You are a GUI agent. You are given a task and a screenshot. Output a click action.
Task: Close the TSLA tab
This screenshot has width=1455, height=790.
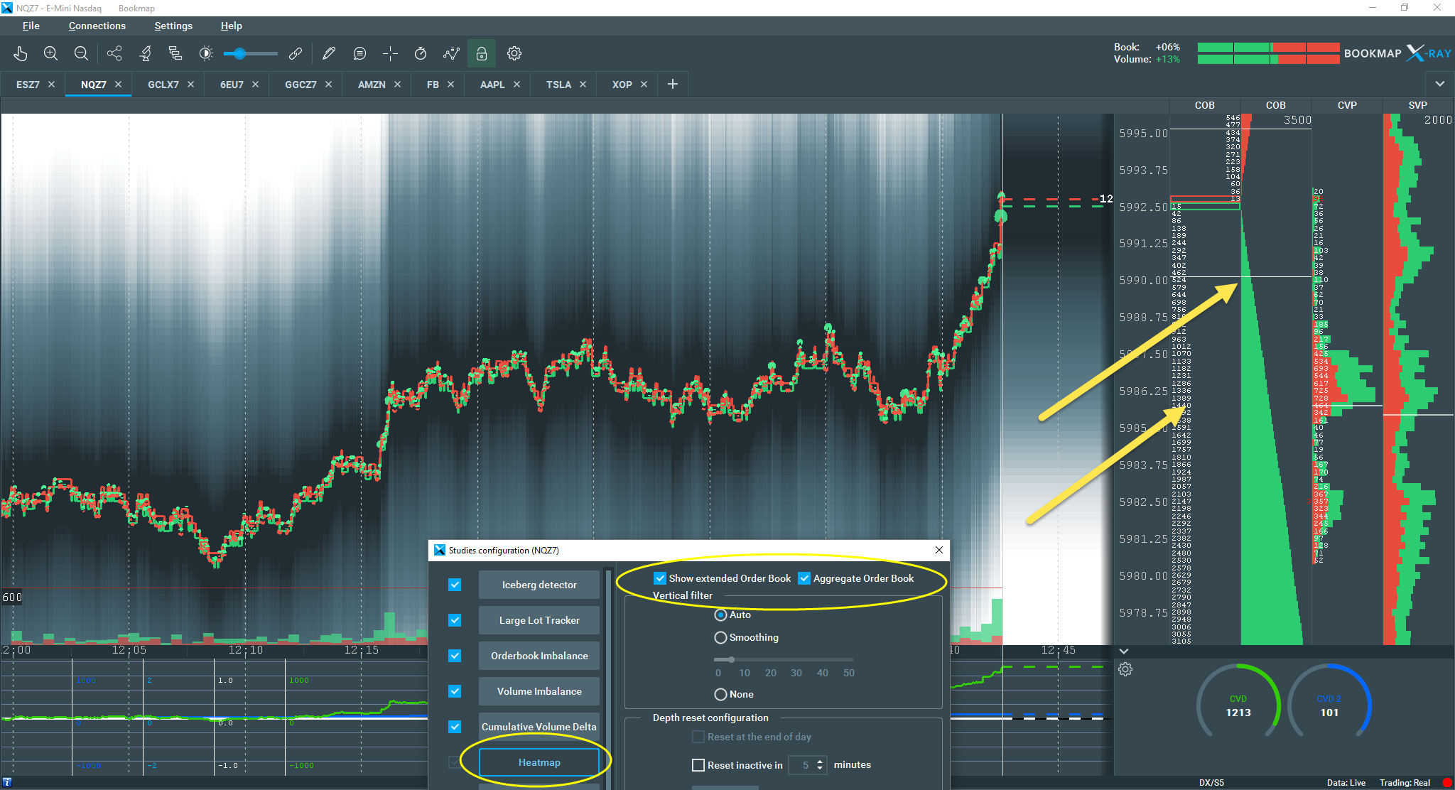[x=583, y=84]
